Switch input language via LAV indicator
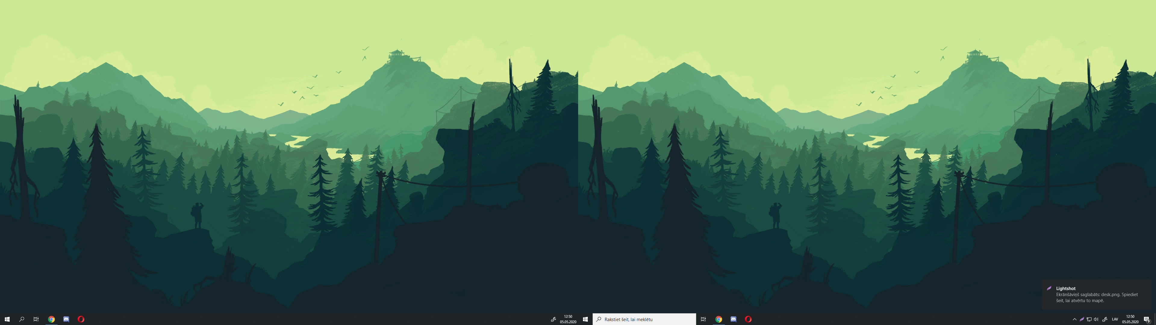This screenshot has height=325, width=1156. click(x=1115, y=319)
